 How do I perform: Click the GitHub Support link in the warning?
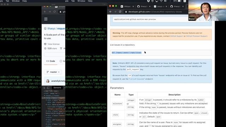(x=177, y=36)
